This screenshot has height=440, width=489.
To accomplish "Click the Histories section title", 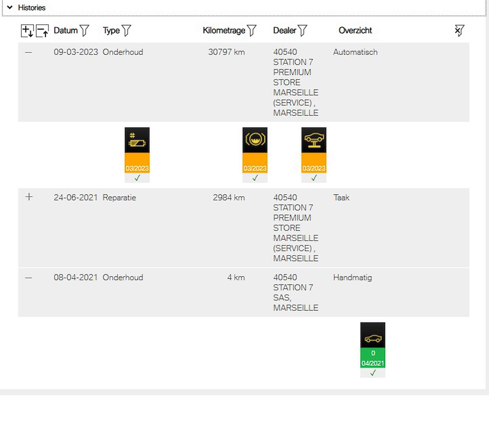I will tap(32, 8).
